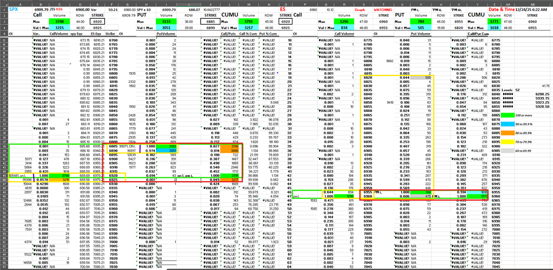The height and width of the screenshot is (270, 553).
Task: Click the Select All corner of the sheet
Action: click(x=4, y=4)
